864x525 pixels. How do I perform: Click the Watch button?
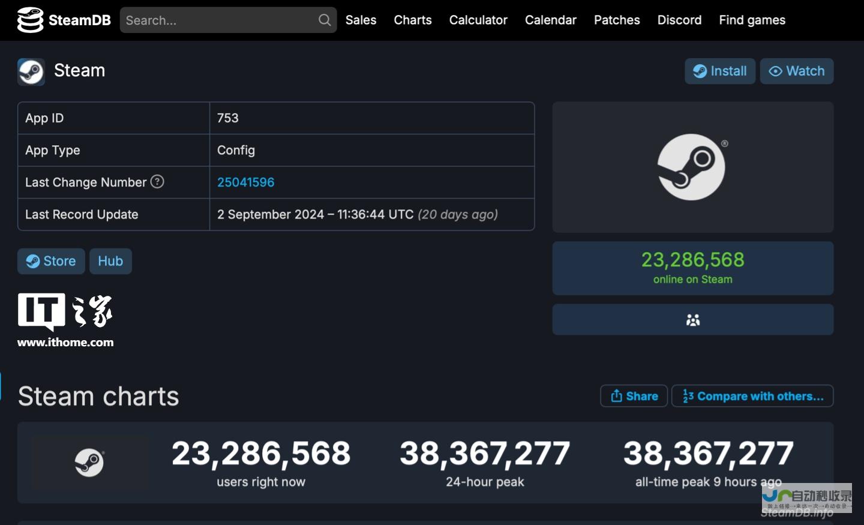point(797,71)
